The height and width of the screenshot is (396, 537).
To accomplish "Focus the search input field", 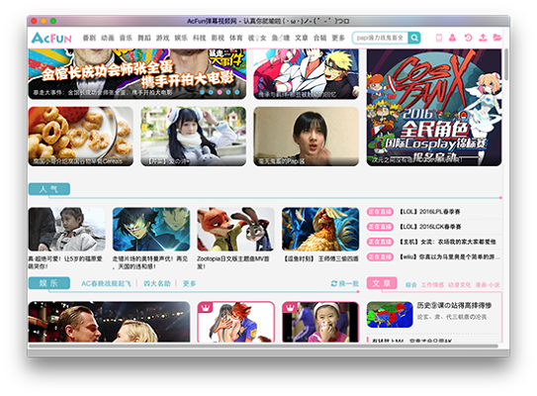I will [380, 38].
